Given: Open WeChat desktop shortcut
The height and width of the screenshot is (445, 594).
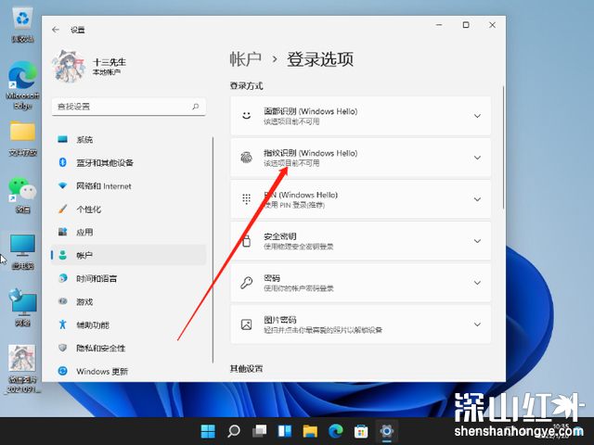Looking at the screenshot, I should (22, 195).
